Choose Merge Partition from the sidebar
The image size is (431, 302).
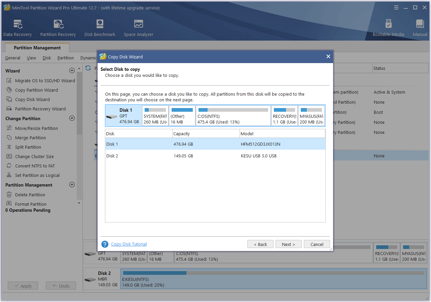[x=31, y=138]
